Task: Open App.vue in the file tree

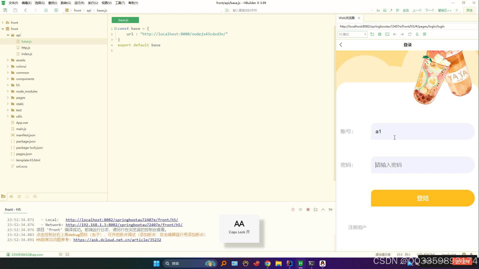Action: coord(22,122)
